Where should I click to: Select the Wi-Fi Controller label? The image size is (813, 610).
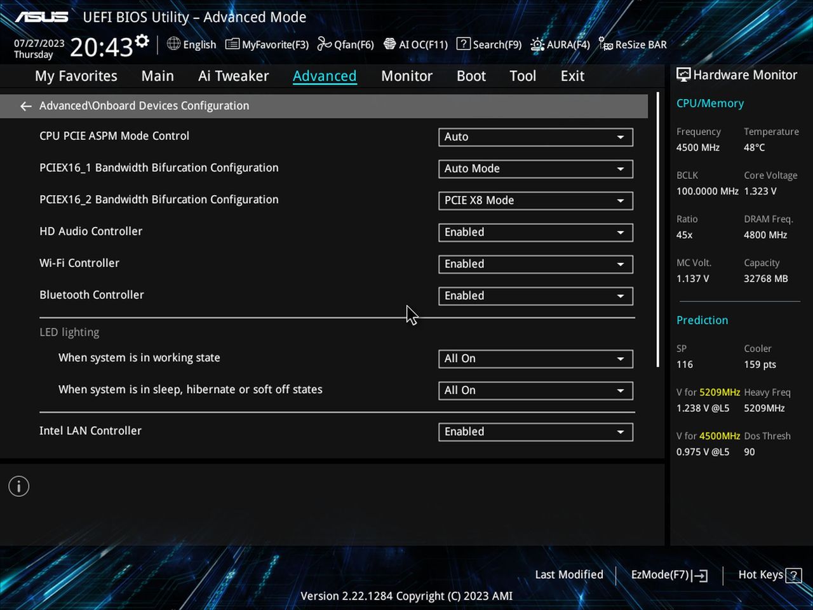79,263
